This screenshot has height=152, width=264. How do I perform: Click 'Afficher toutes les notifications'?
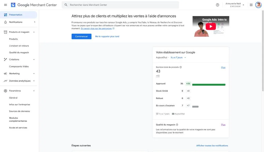click(212, 146)
